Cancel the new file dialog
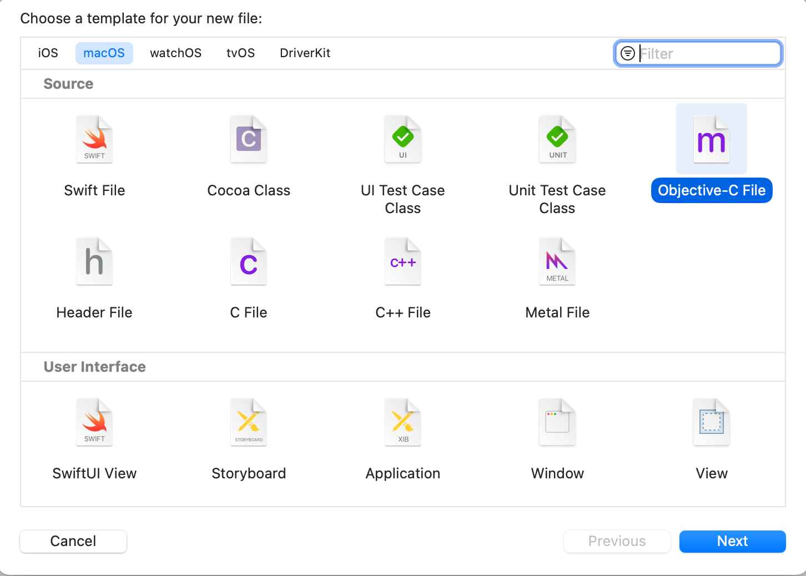The image size is (806, 576). [73, 541]
